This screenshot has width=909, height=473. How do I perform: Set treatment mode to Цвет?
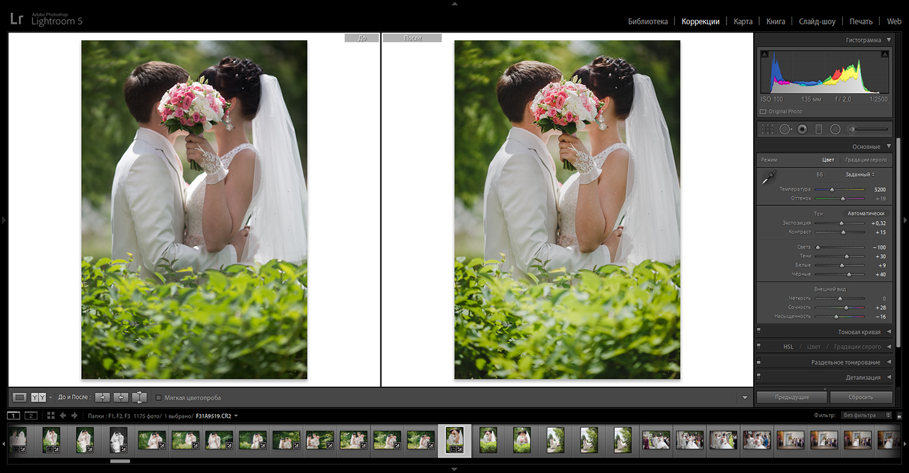coord(828,160)
